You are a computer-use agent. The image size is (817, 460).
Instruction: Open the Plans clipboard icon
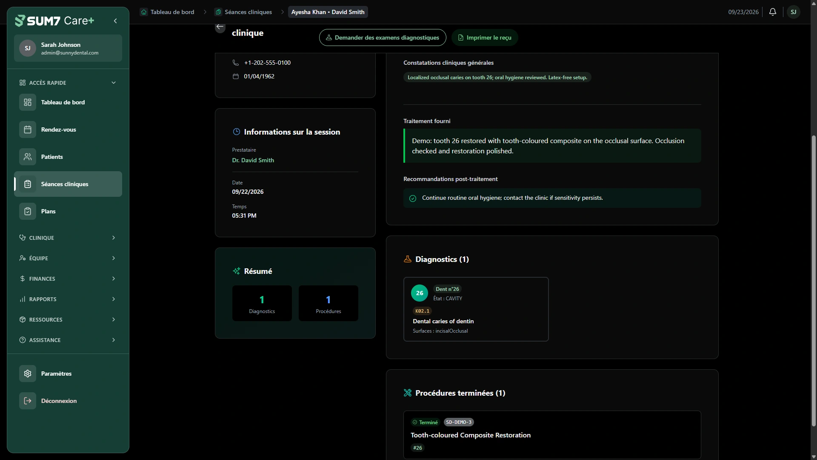pos(28,211)
